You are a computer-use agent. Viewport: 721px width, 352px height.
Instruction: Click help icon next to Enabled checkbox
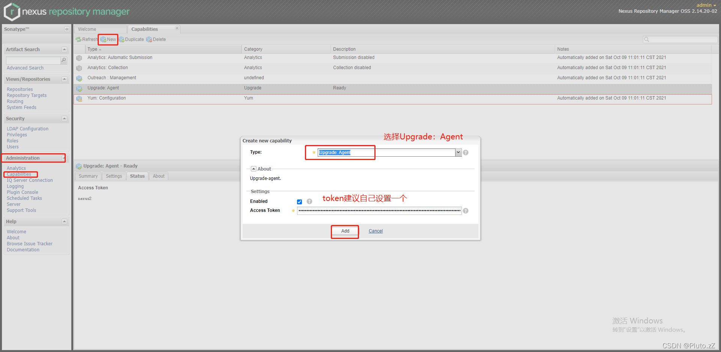click(309, 201)
